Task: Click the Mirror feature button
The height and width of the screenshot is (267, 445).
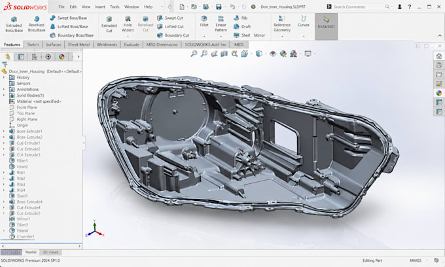Action: point(259,35)
